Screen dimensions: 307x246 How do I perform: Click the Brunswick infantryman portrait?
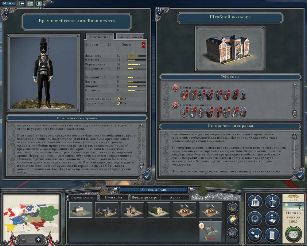pos(43,73)
